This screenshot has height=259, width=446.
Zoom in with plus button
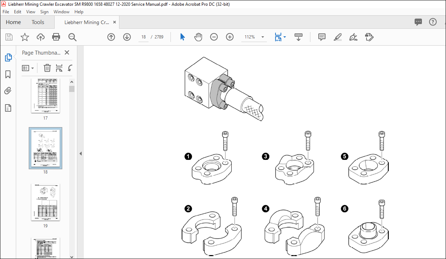click(x=230, y=37)
